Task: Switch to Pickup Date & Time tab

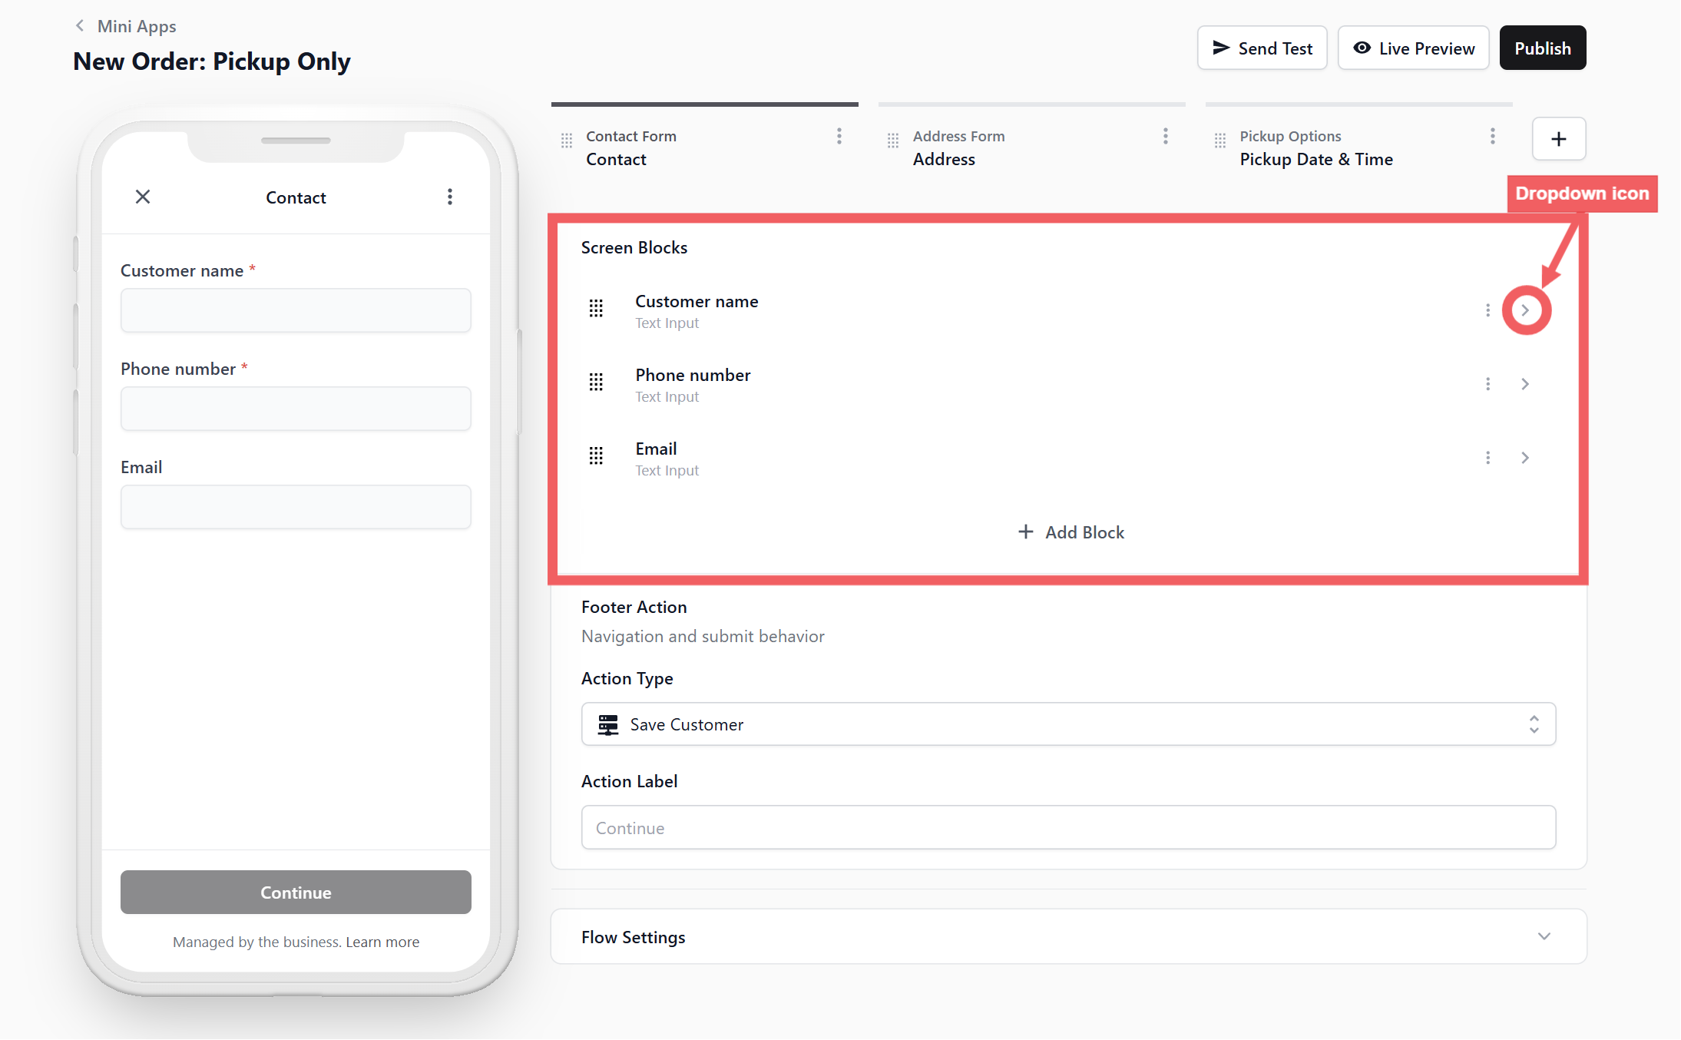Action: (x=1315, y=159)
